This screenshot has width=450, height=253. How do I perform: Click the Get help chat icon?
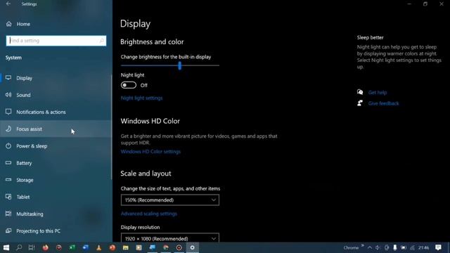pos(360,92)
